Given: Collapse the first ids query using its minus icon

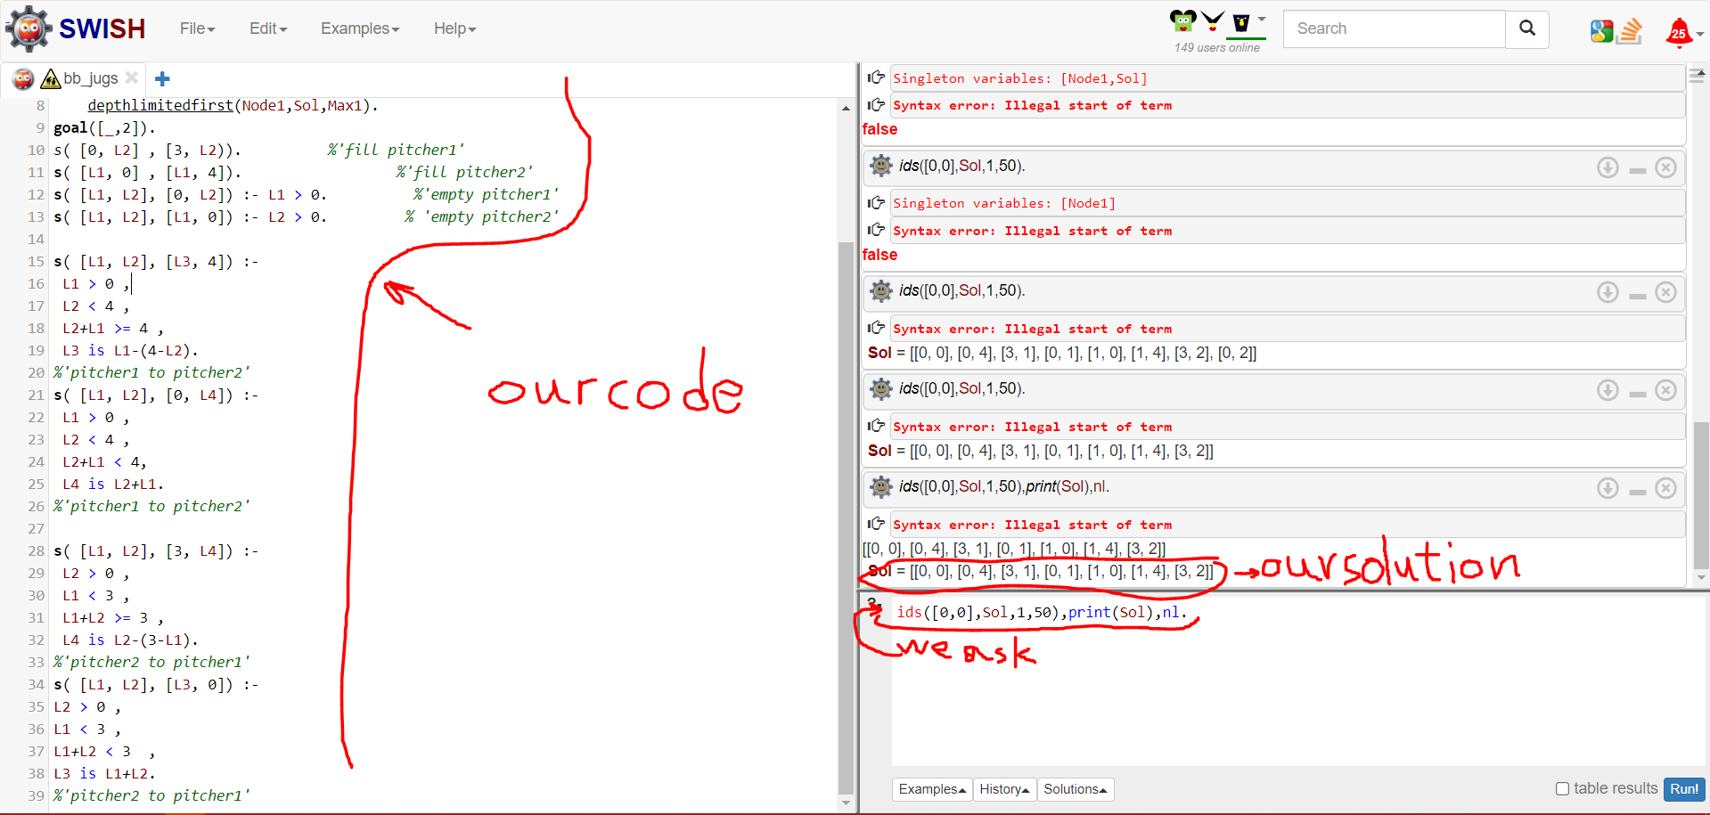Looking at the screenshot, I should (x=1636, y=167).
